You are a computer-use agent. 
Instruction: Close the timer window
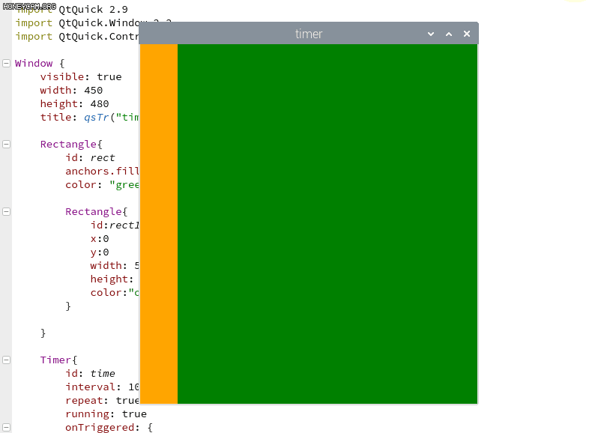click(x=467, y=34)
